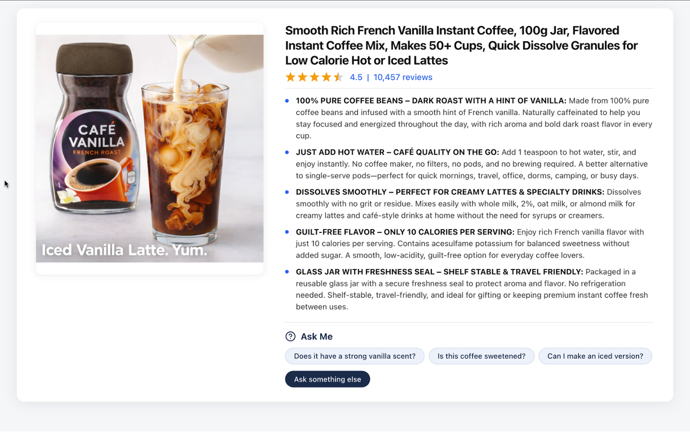Open the 10,457 reviews link
The image size is (690, 432).
click(x=403, y=77)
